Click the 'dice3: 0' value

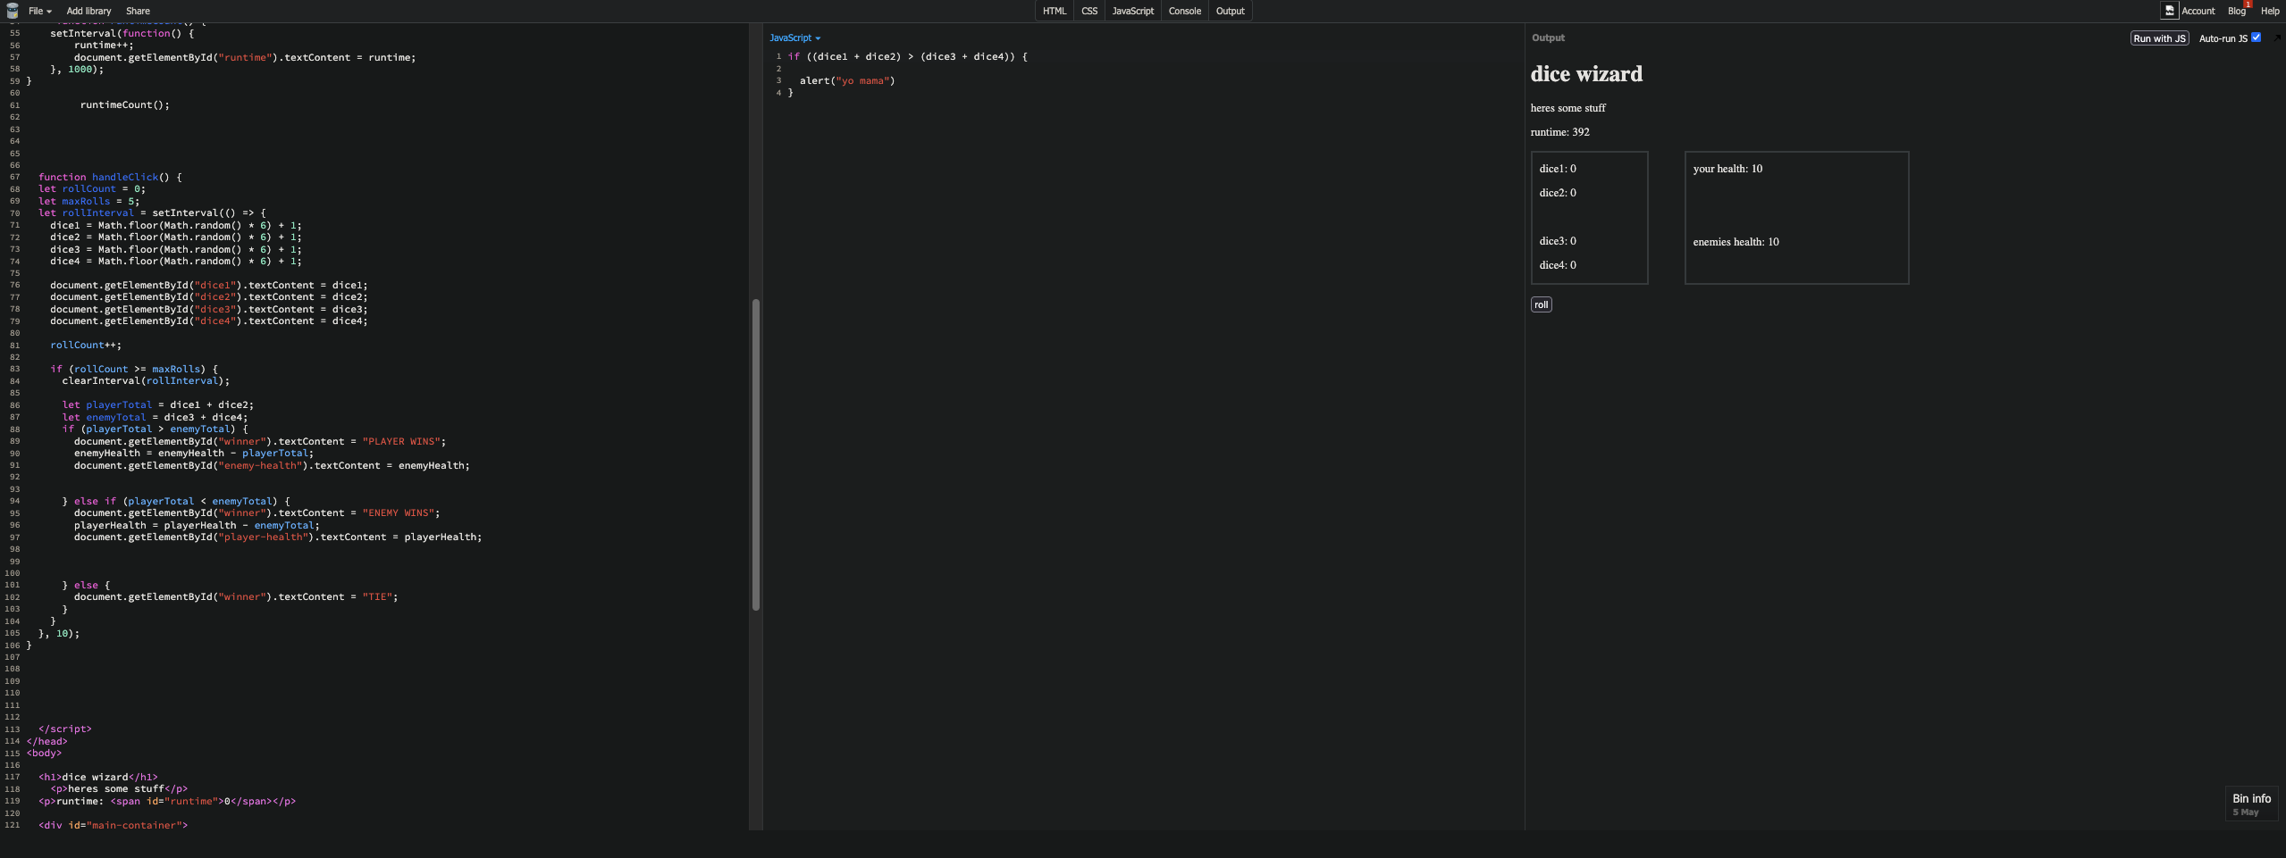[x=1558, y=241]
